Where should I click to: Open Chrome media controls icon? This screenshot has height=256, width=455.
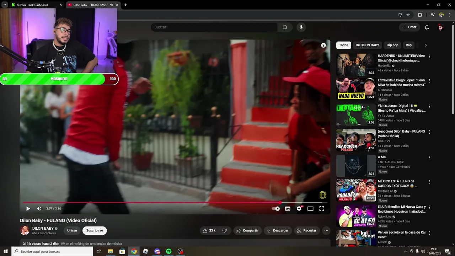pyautogui.click(x=433, y=15)
